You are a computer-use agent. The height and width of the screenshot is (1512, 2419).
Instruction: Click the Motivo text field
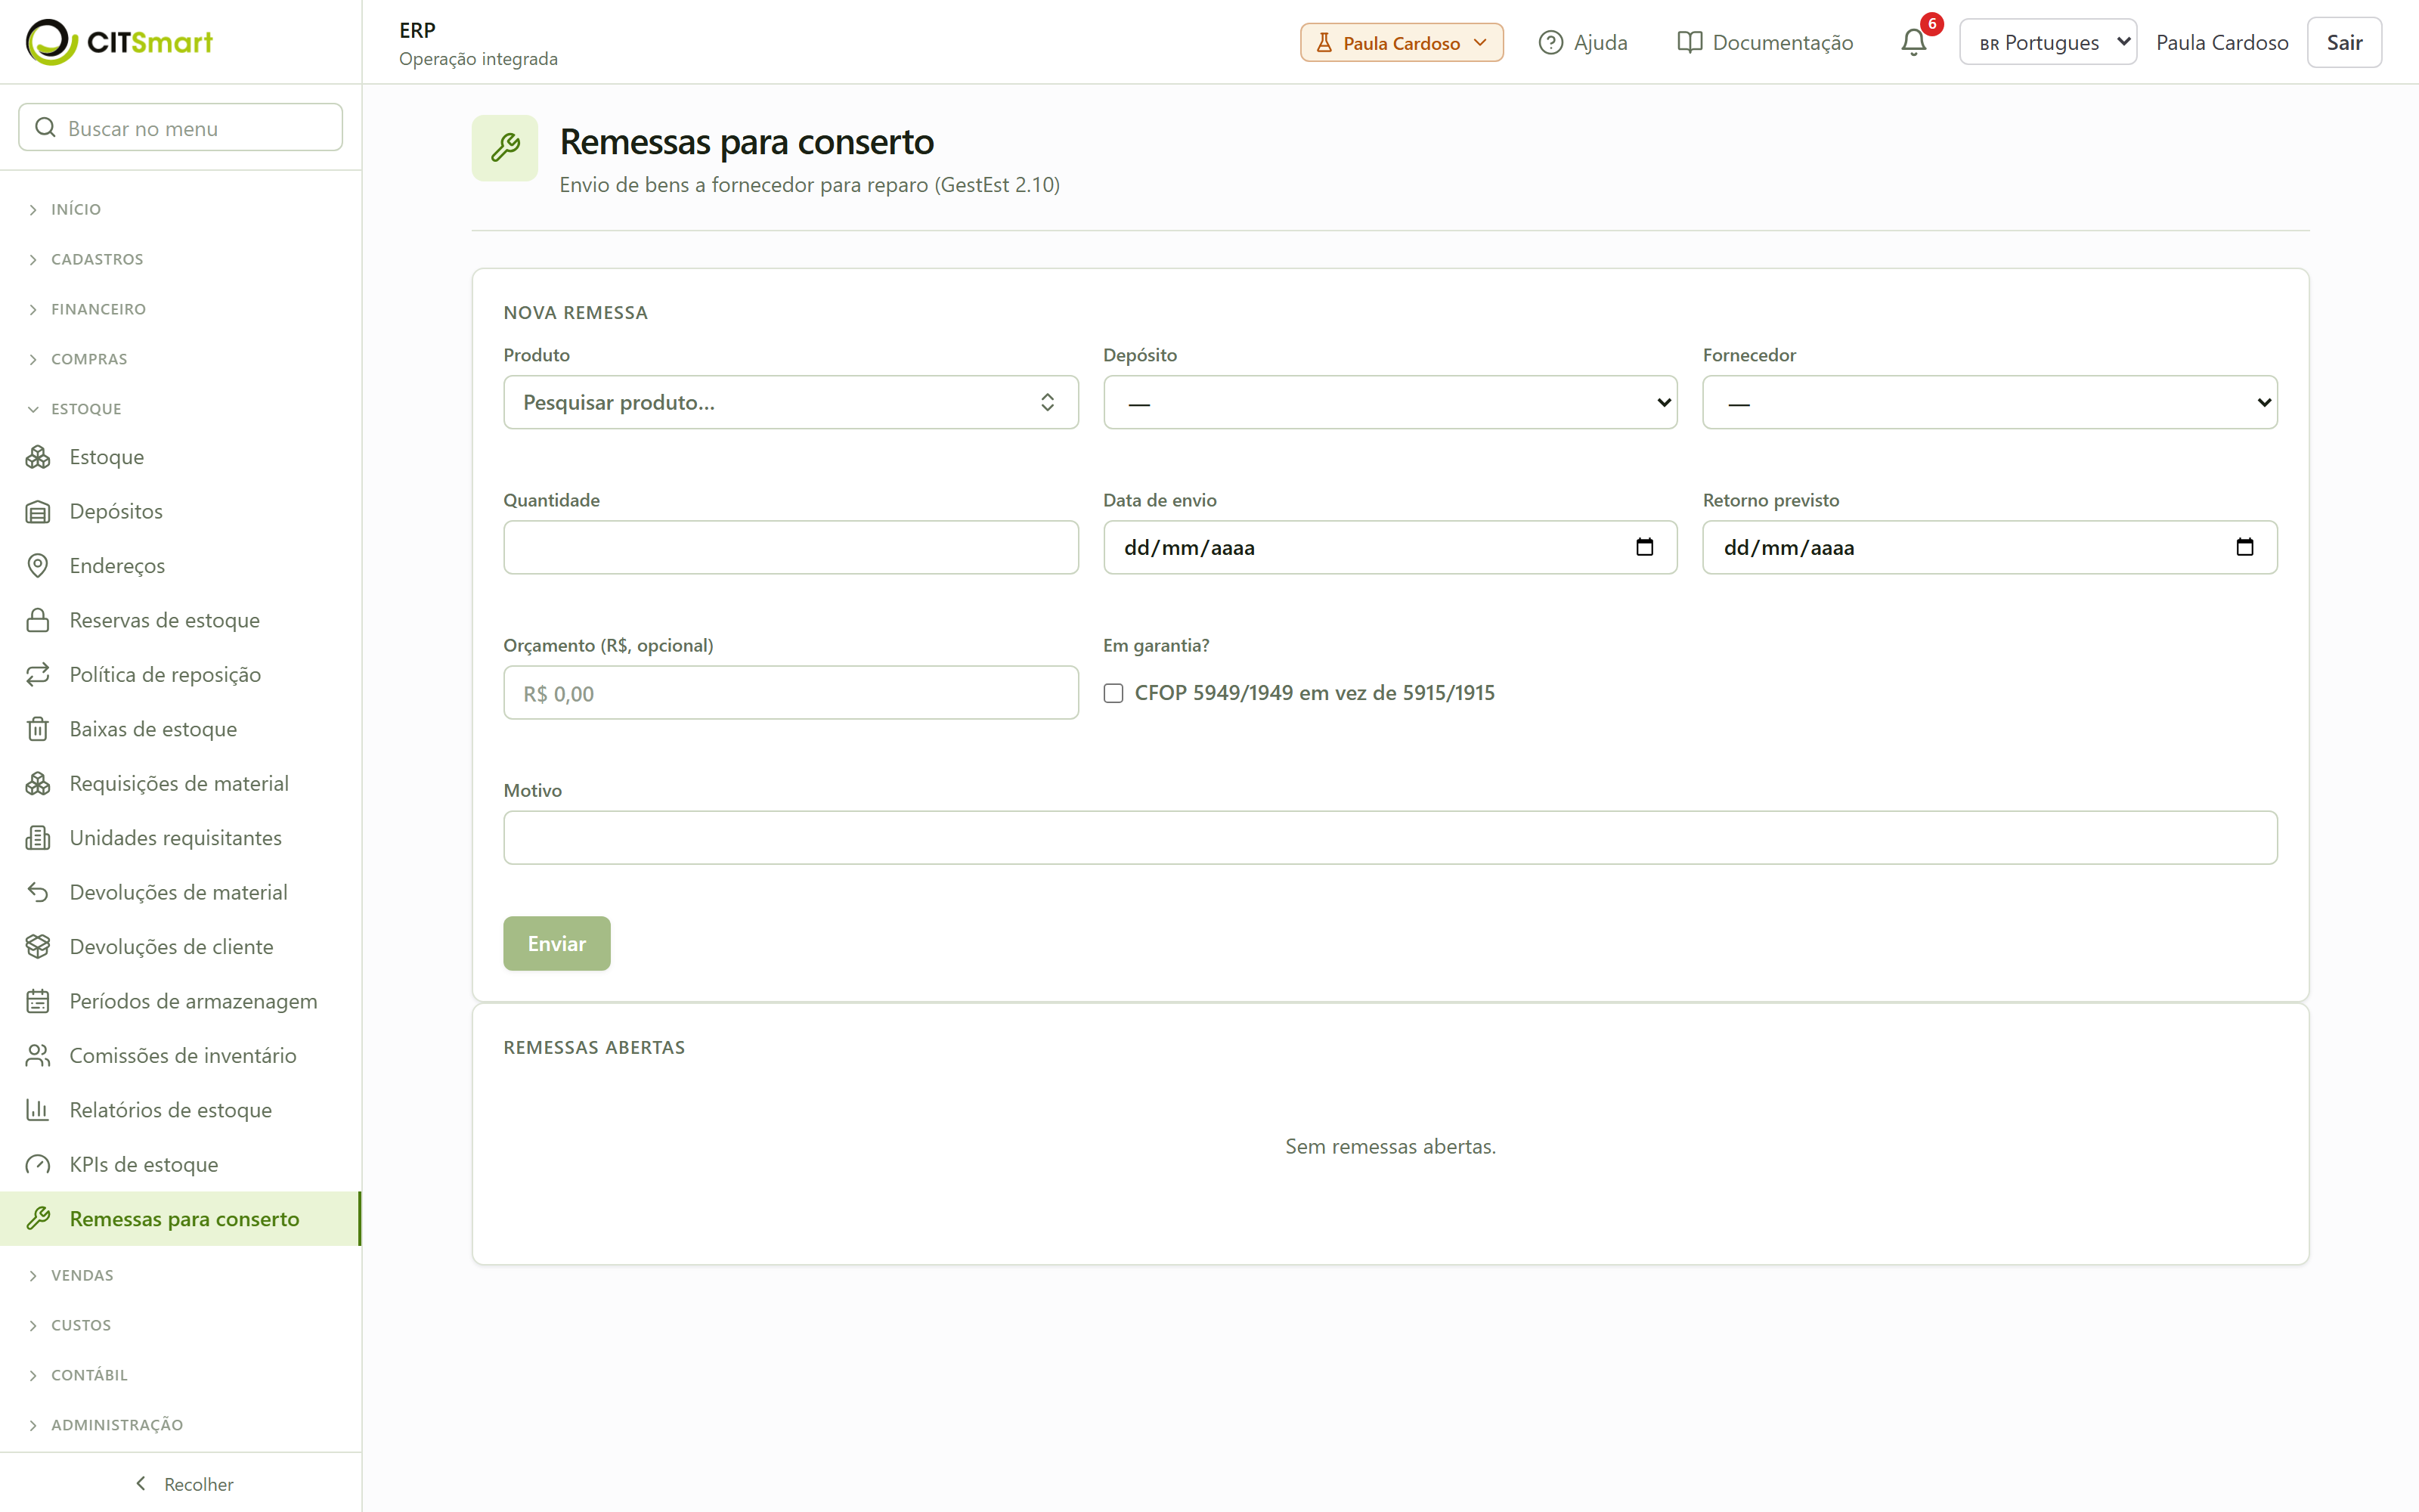[1390, 838]
